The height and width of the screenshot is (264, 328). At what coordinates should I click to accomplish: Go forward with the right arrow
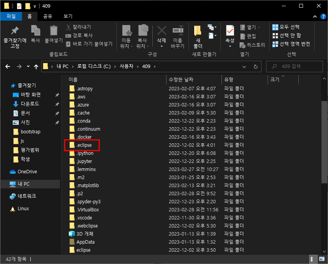(x=19, y=66)
